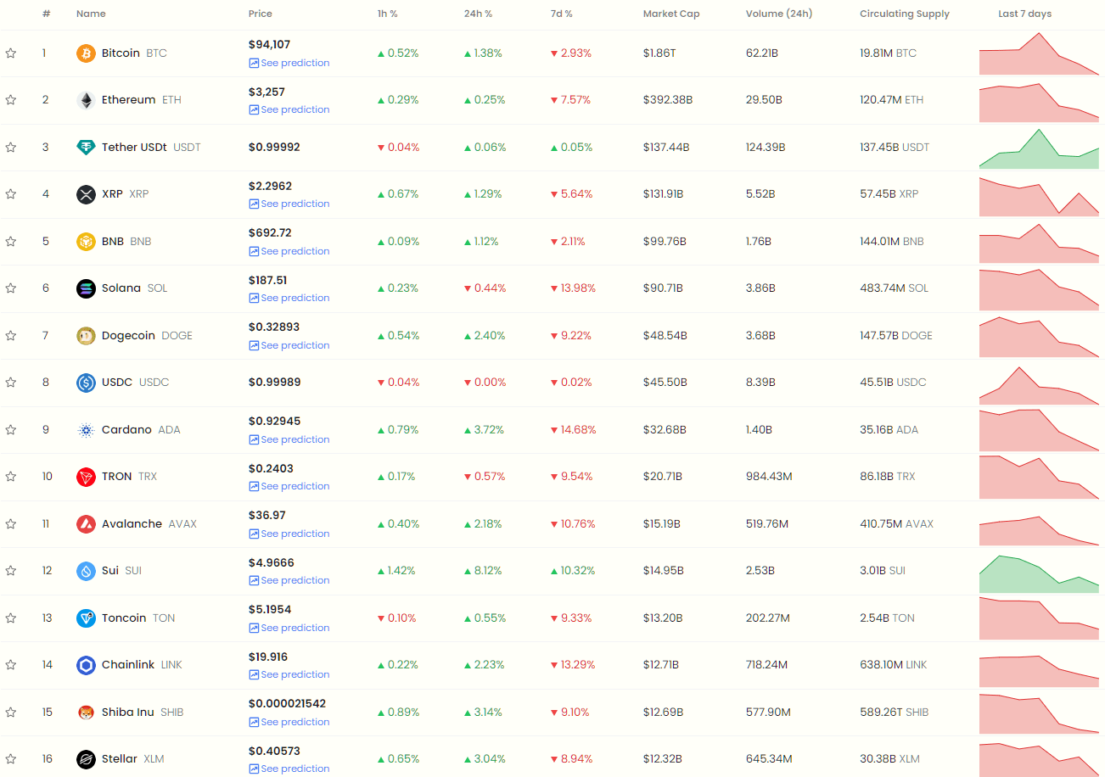Image resolution: width=1105 pixels, height=777 pixels.
Task: Toggle the watchlist star for Tether USDt
Action: click(x=11, y=148)
